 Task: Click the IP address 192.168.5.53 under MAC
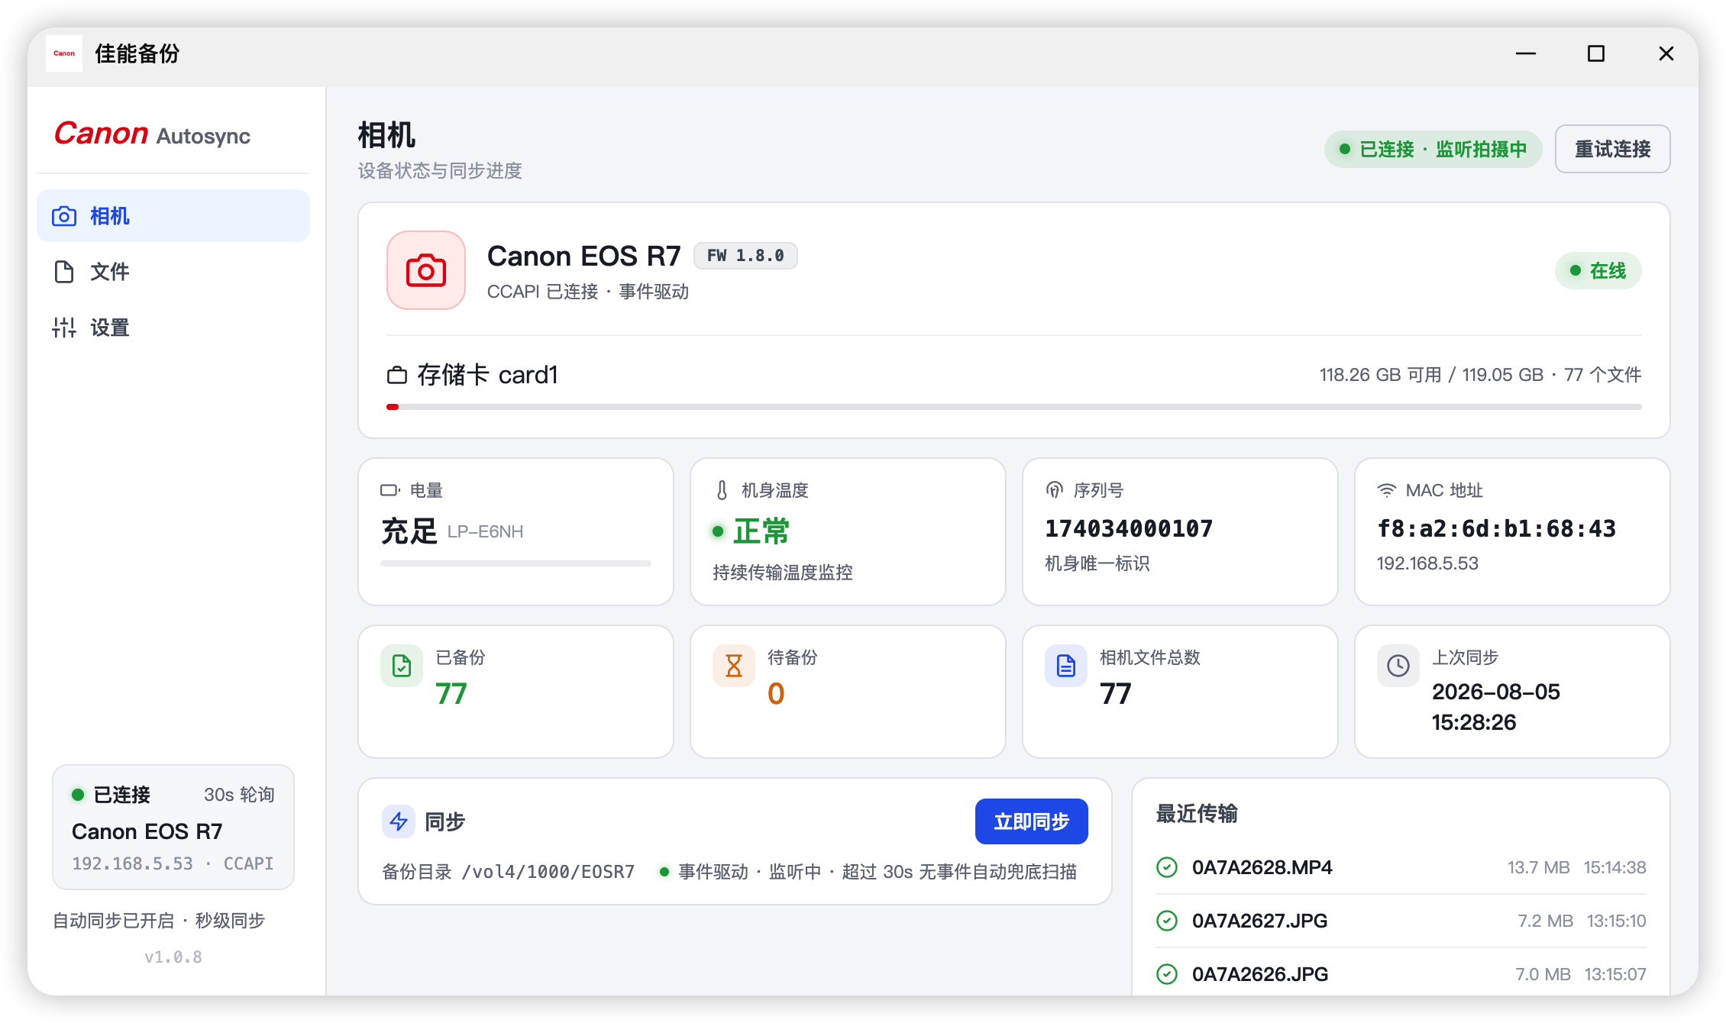1427,563
